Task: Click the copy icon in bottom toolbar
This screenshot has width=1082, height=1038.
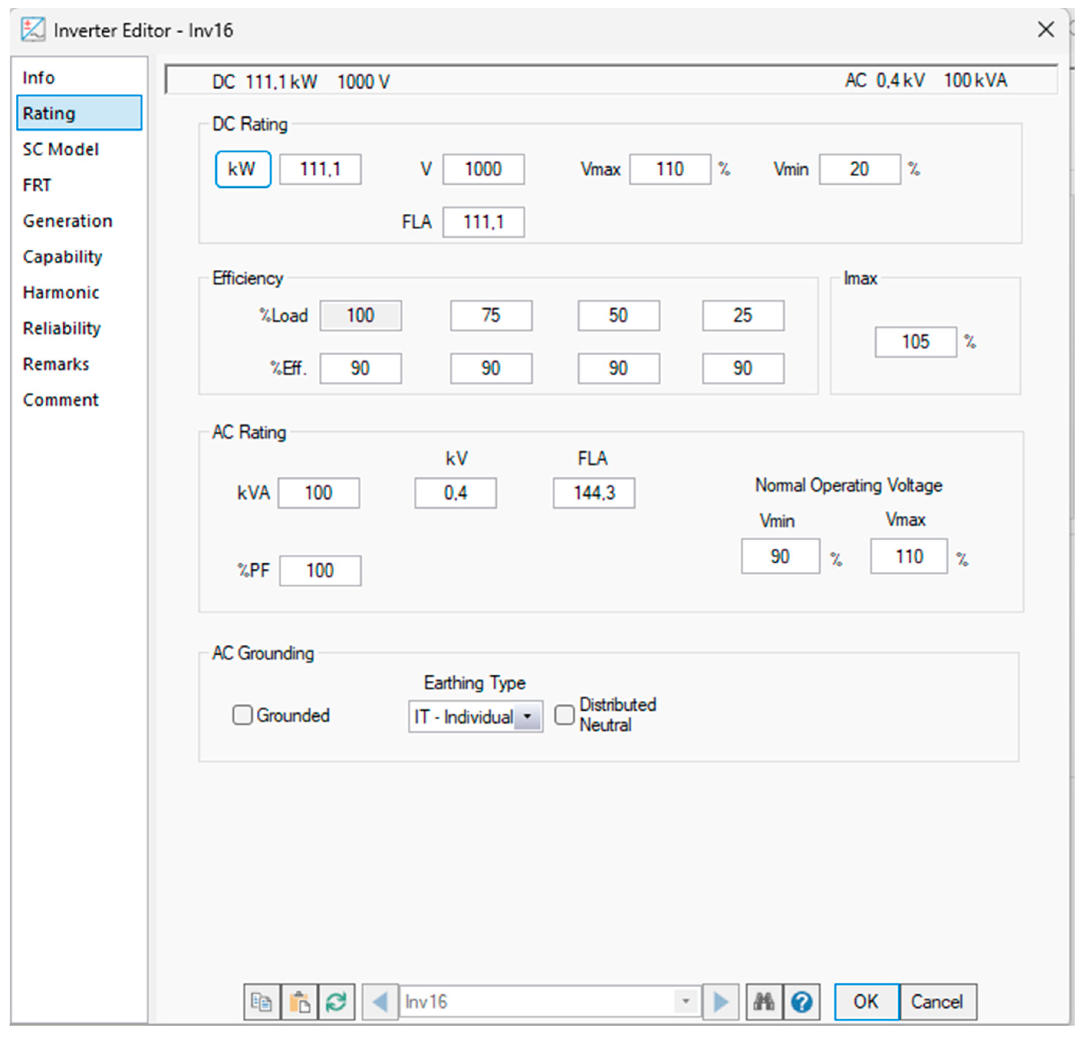Action: point(261,1001)
